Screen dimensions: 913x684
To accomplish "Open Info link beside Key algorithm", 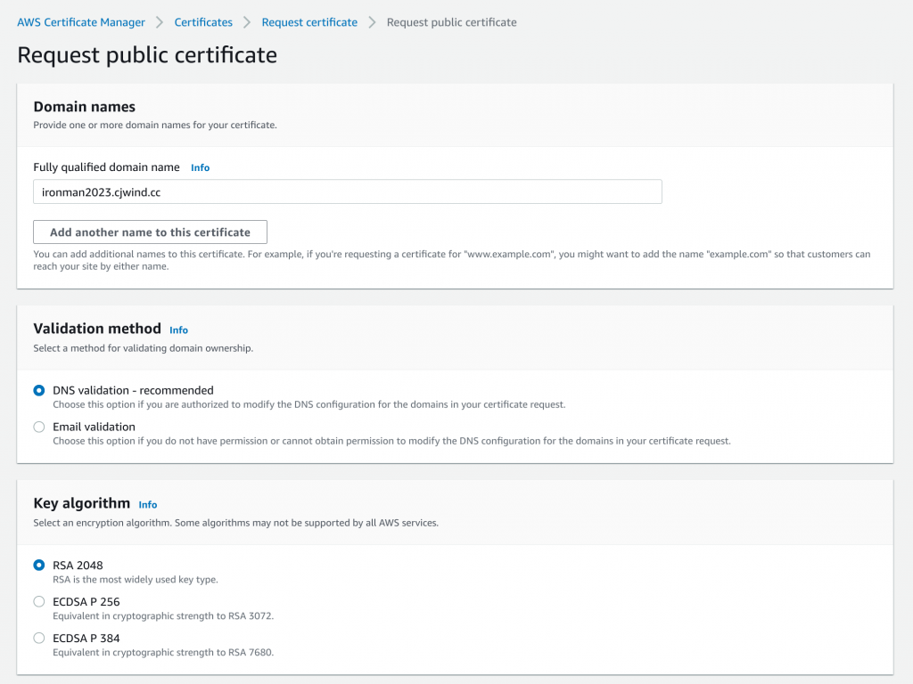I will pyautogui.click(x=148, y=504).
